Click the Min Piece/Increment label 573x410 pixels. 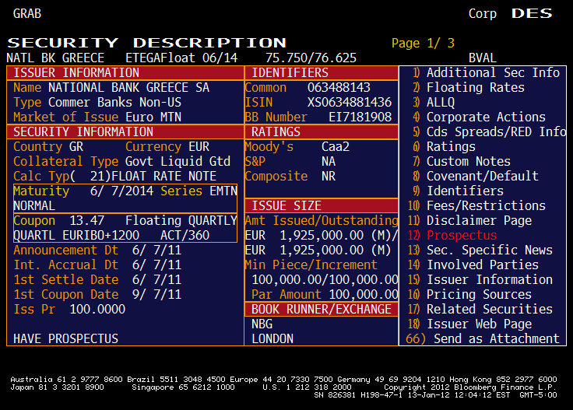click(x=311, y=265)
